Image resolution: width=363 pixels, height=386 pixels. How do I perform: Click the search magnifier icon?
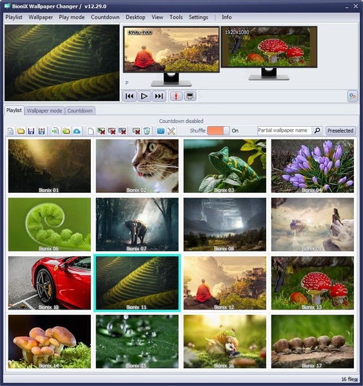(317, 131)
